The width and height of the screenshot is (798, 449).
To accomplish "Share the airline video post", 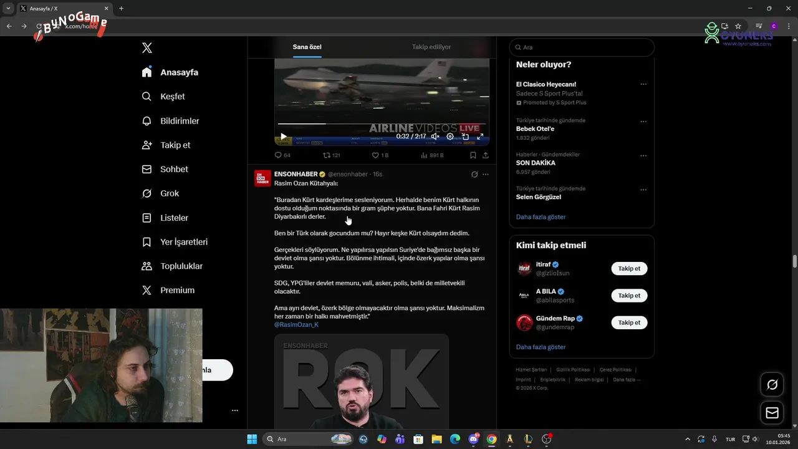I will coord(486,155).
